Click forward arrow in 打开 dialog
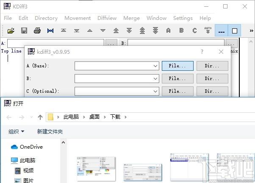The width and height of the screenshot is (255, 183). [22, 117]
